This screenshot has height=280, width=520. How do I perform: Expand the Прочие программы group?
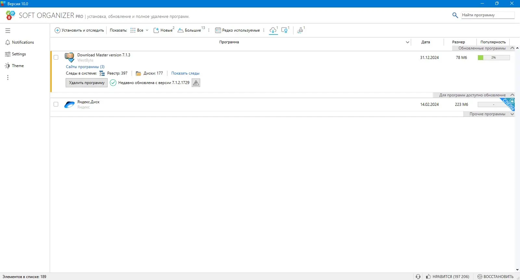pyautogui.click(x=513, y=114)
